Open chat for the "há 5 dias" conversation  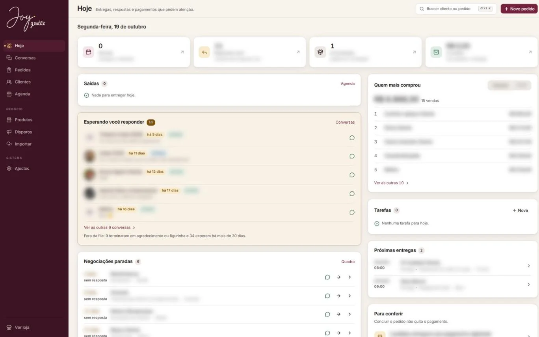tap(352, 138)
